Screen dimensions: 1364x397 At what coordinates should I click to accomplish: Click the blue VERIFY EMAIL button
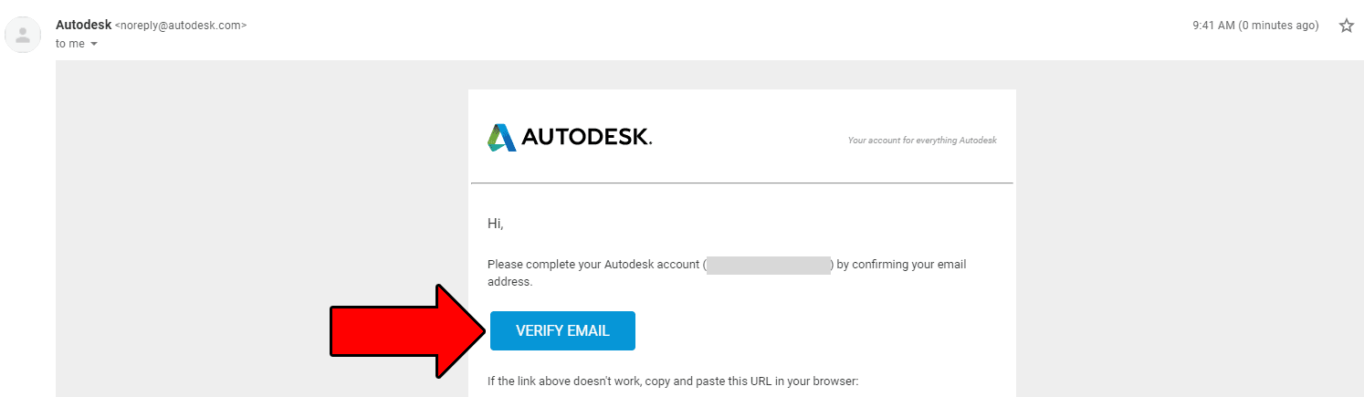pyautogui.click(x=562, y=330)
